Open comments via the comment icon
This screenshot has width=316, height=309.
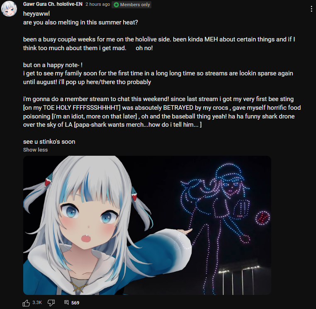(66, 302)
